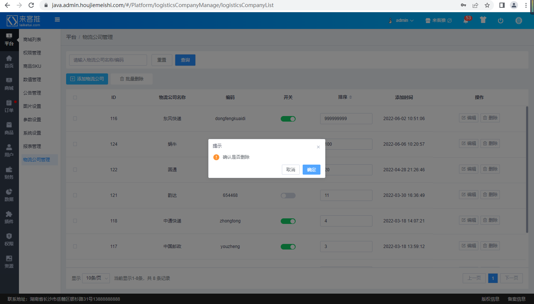Image resolution: width=534 pixels, height=304 pixels.
Task: Click the power logout icon
Action: coord(501,21)
